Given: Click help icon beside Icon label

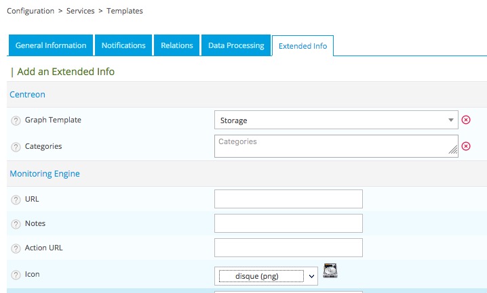Looking at the screenshot, I should pos(16,275).
